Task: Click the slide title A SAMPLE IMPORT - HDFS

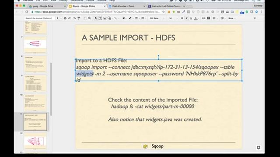Action: click(128, 38)
